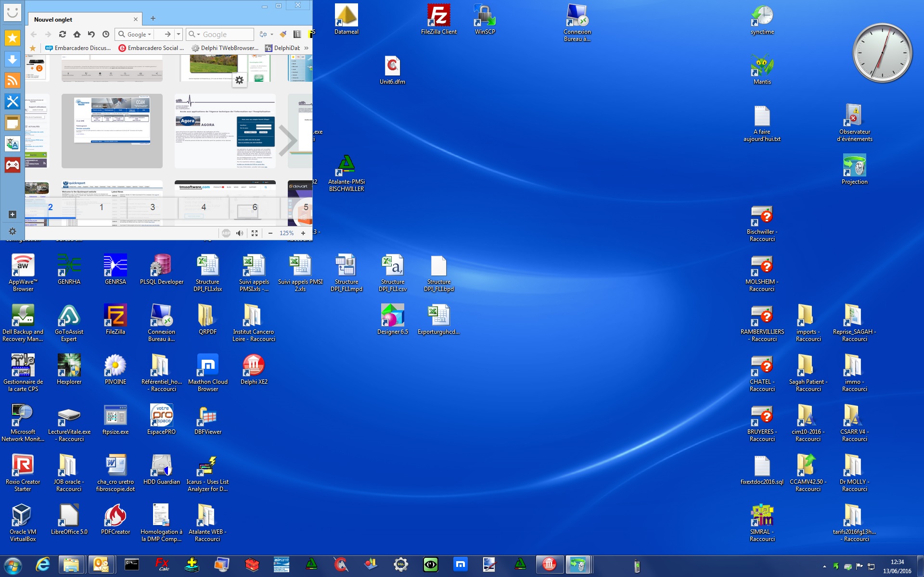
Task: Open command prompt from taskbar
Action: 131,565
